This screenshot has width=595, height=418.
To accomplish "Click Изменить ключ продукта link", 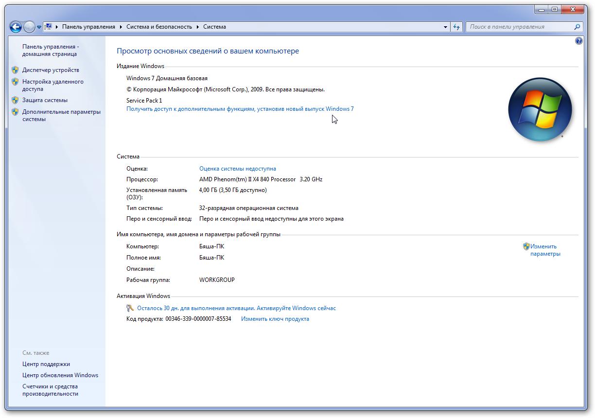I will (x=275, y=319).
